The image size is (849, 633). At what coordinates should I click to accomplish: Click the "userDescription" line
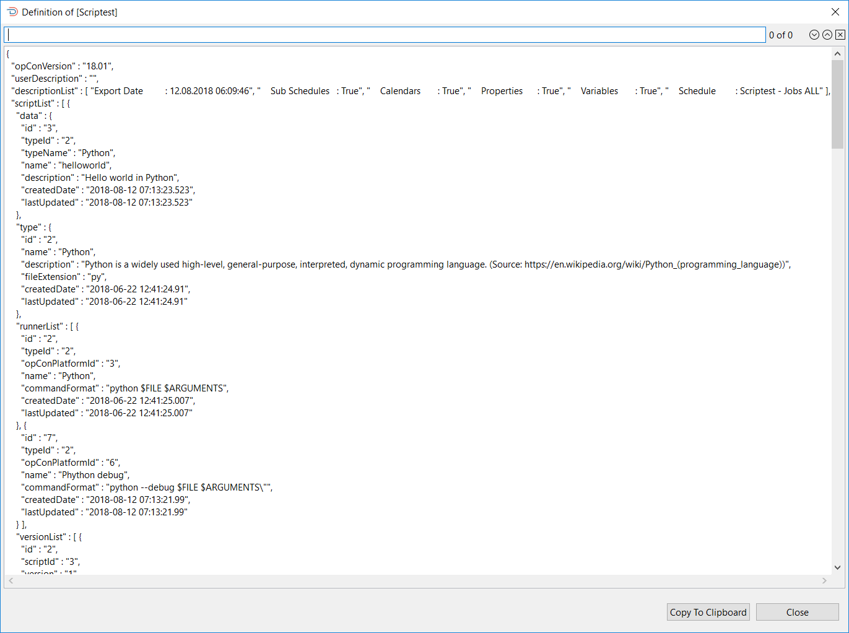click(x=55, y=79)
